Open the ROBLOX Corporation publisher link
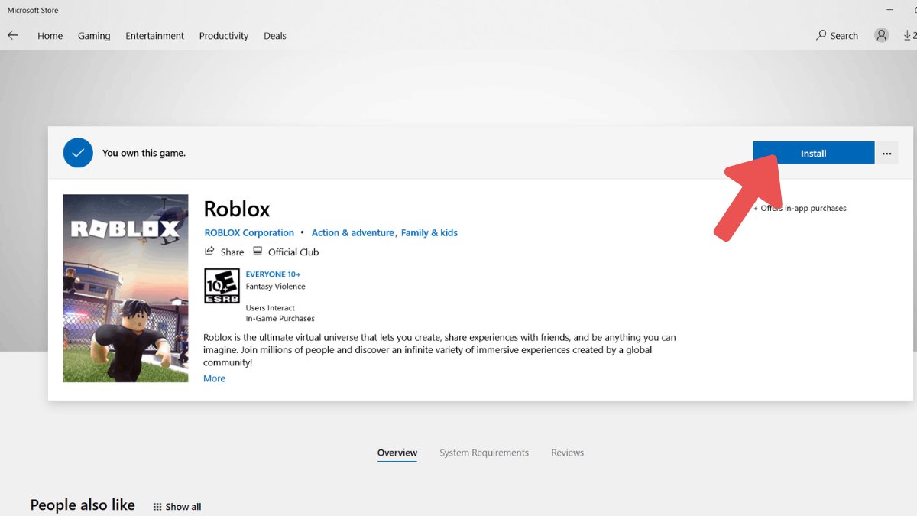Viewport: 917px width, 516px height. point(249,232)
